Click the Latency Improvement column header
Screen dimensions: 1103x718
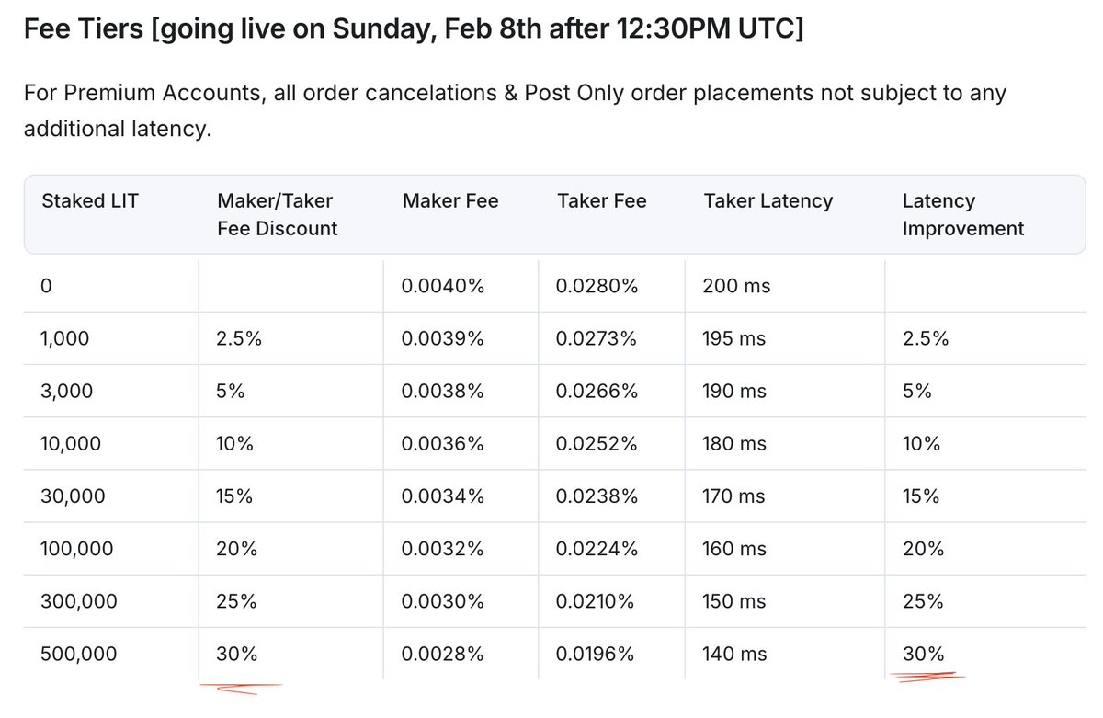(x=962, y=214)
